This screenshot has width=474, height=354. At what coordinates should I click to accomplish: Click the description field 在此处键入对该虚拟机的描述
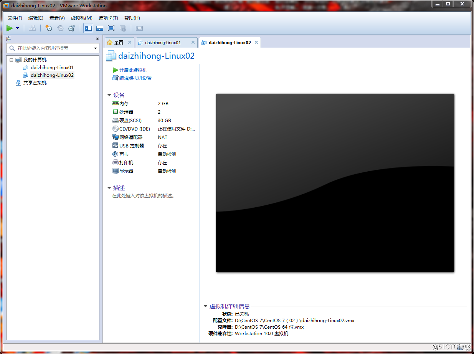(144, 196)
